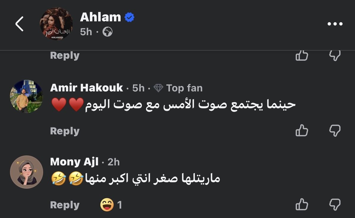Like Amir Hakouk's comment with thumbs up
The image size is (355, 218).
302,131
